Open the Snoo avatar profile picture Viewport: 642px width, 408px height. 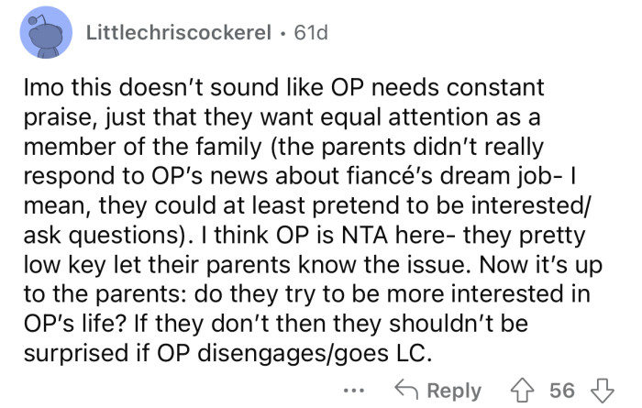coord(46,33)
